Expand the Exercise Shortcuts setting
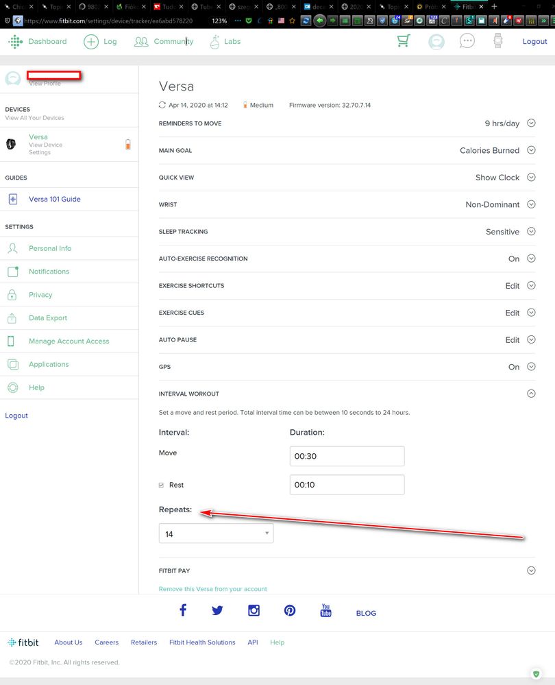 click(531, 286)
